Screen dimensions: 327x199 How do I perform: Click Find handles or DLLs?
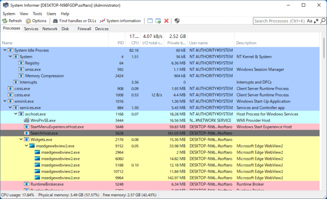coord(75,21)
